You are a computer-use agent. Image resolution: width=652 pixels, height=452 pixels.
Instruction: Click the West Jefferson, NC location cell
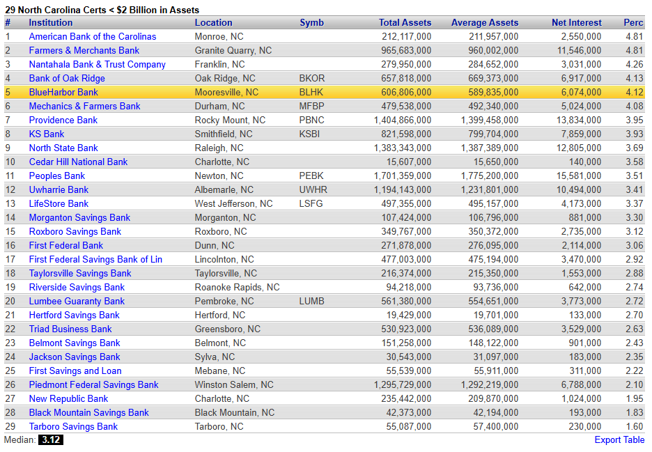click(x=233, y=204)
